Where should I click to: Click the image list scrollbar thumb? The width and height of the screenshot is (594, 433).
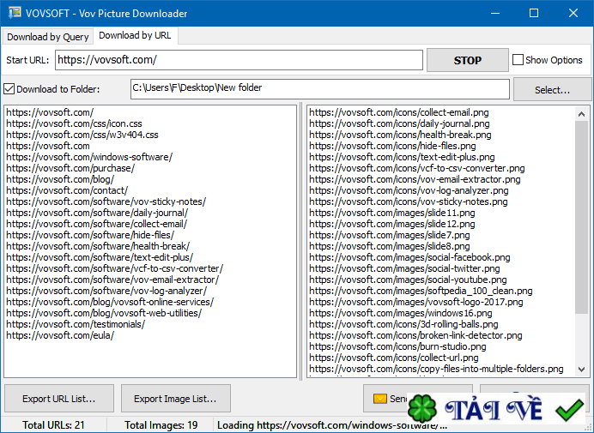(581, 217)
